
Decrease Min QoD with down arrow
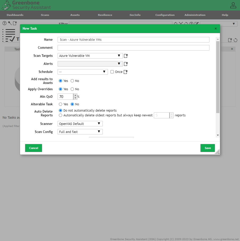(x=75, y=98)
